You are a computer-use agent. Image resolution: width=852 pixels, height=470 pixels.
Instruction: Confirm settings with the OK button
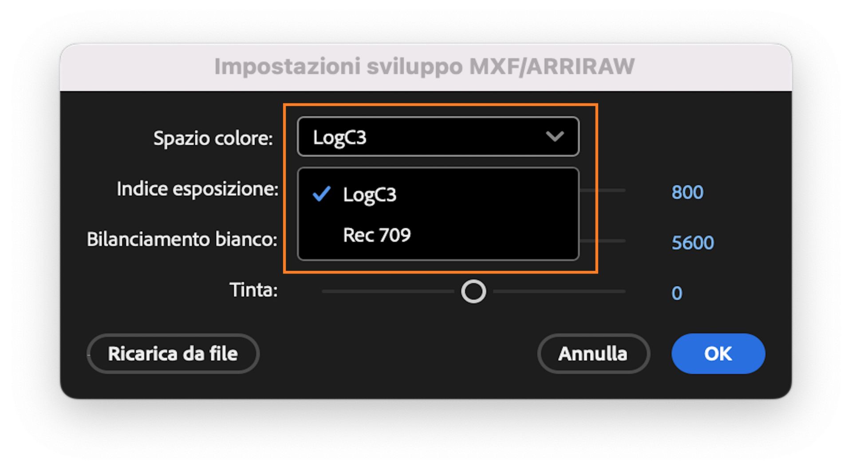718,353
